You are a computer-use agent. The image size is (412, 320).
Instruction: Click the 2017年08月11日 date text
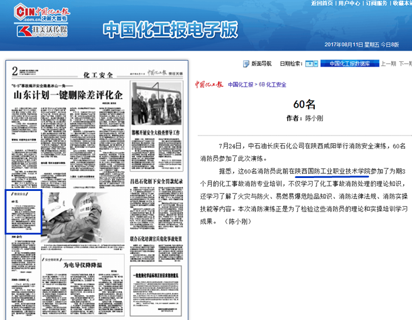[344, 44]
